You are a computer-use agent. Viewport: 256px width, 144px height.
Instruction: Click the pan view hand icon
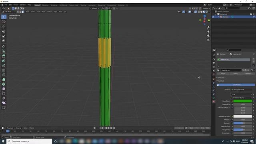pos(208,32)
